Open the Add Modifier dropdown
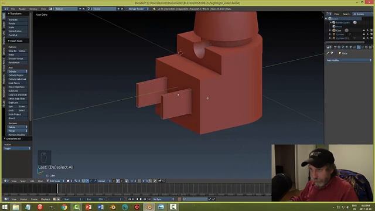This screenshot has height=211, width=375. pyautogui.click(x=349, y=60)
